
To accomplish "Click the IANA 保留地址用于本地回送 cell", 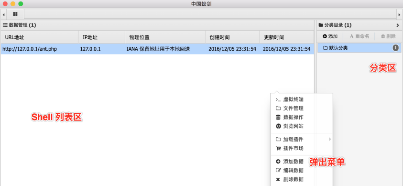I will pyautogui.click(x=158, y=49).
